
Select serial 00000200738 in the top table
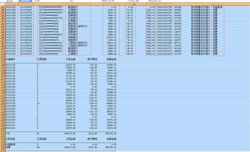point(165,7)
